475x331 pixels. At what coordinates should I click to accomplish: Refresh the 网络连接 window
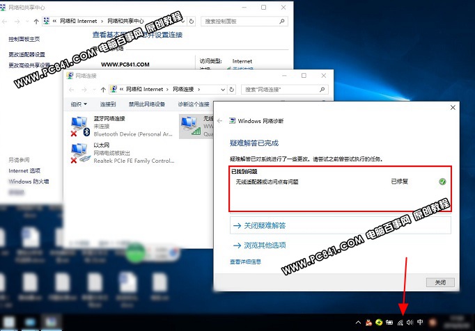(x=232, y=90)
